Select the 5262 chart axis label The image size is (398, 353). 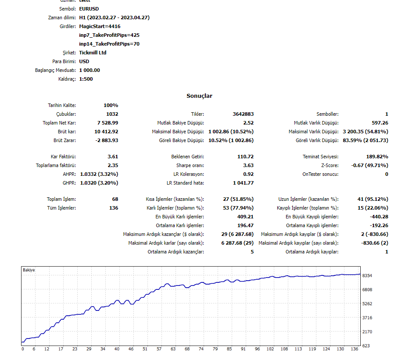(367, 303)
